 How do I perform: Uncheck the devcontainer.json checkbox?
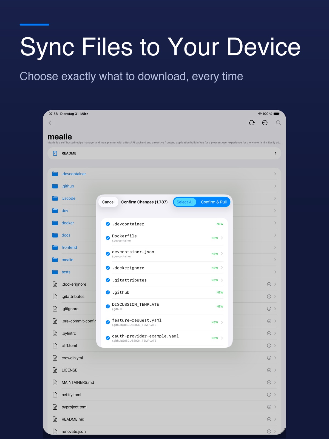108,254
